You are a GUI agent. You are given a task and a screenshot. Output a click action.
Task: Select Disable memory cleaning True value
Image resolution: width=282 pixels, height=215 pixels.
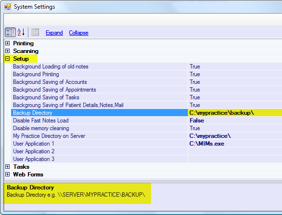pos(235,128)
